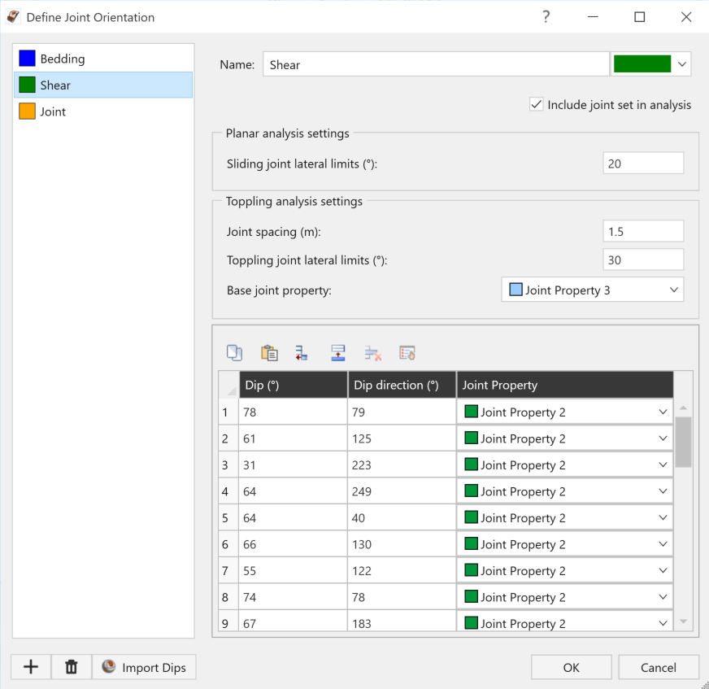Click Dip cell 74 in row 8

coord(293,597)
